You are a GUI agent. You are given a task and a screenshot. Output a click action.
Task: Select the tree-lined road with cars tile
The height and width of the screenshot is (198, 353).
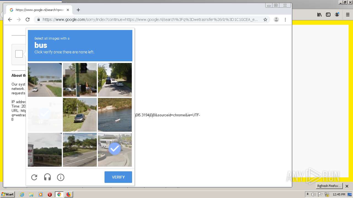[115, 80]
